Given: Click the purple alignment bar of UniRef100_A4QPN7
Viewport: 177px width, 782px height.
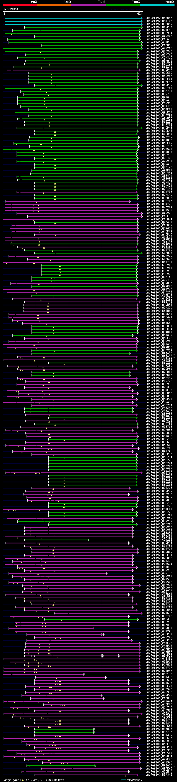Looking at the screenshot, I should pyautogui.click(x=74, y=70).
